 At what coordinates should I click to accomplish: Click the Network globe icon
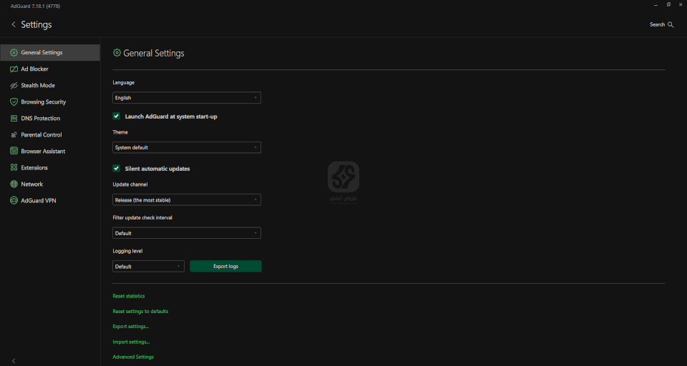coord(14,184)
